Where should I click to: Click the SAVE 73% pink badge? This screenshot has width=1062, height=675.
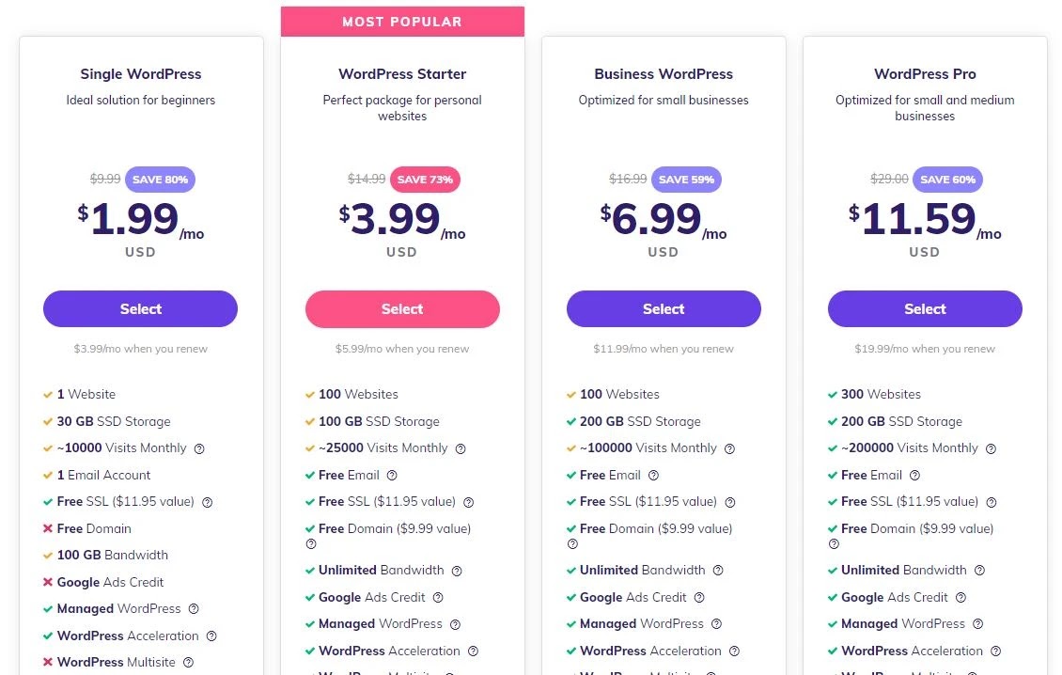(x=425, y=180)
